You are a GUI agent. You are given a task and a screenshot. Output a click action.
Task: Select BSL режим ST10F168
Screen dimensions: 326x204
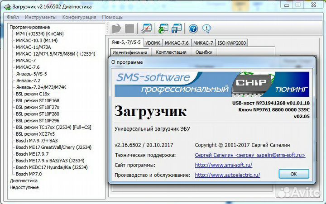click(x=38, y=100)
